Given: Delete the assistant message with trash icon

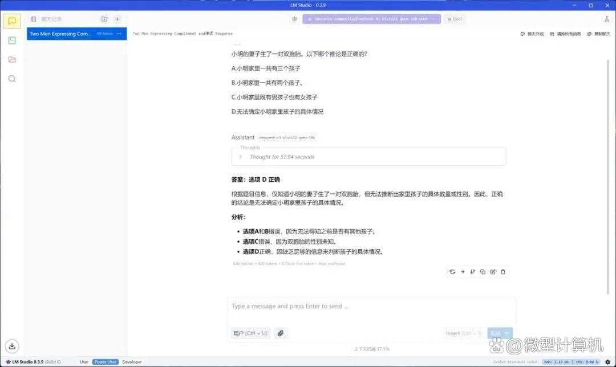Looking at the screenshot, I should [x=503, y=272].
